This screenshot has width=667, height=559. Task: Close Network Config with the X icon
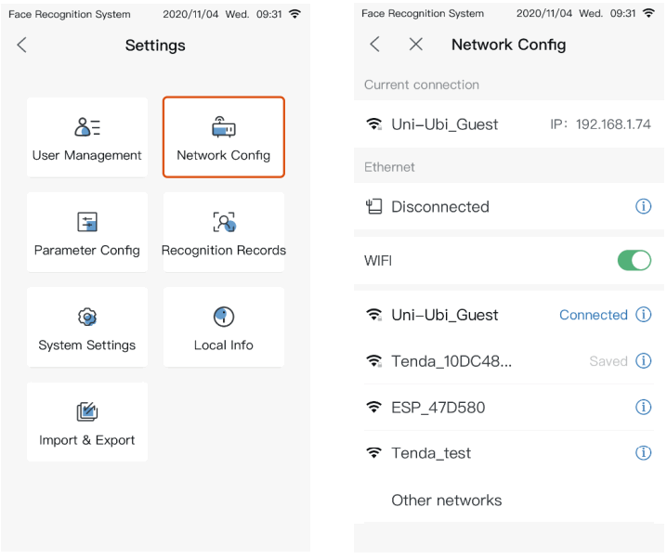tap(416, 45)
